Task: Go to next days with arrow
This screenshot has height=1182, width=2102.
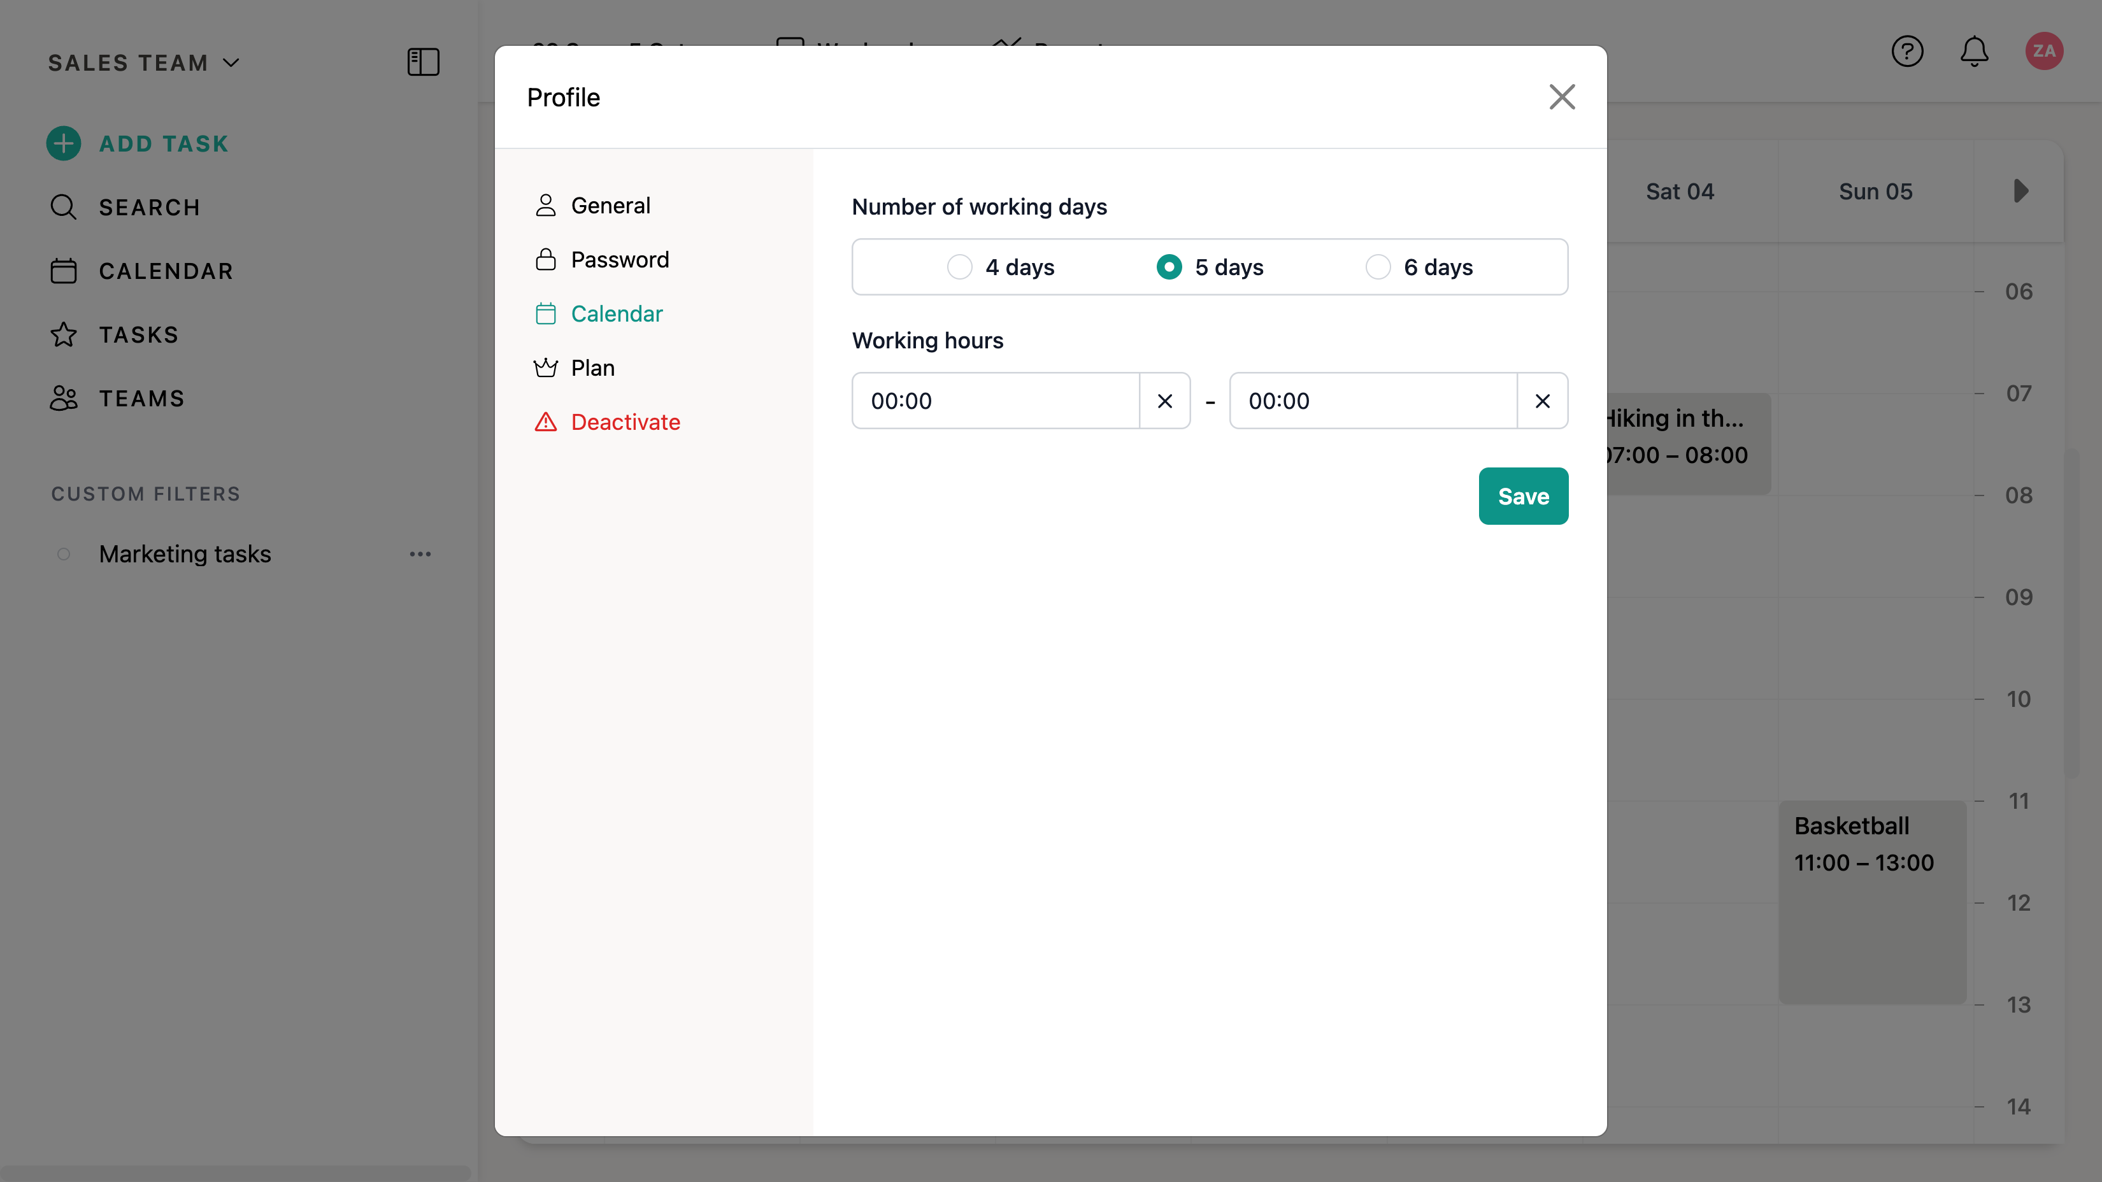Action: (x=2020, y=191)
